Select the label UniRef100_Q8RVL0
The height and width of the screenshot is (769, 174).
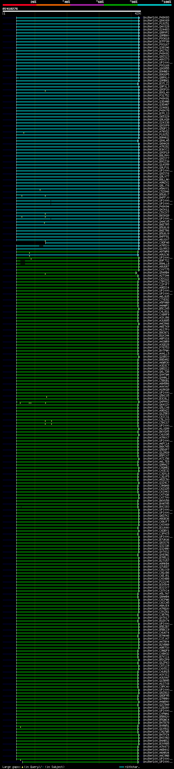coord(156,78)
